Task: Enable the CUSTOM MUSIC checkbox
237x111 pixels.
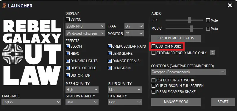Action: click(153, 46)
